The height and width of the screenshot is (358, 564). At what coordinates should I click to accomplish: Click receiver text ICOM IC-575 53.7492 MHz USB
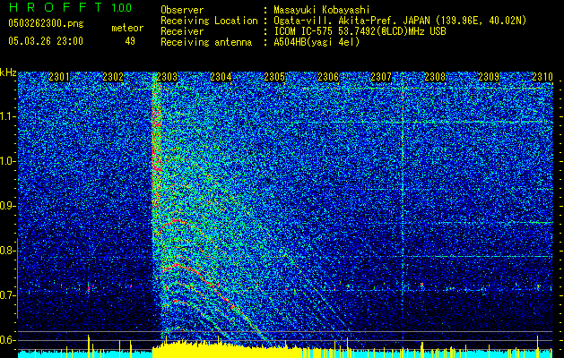360,31
